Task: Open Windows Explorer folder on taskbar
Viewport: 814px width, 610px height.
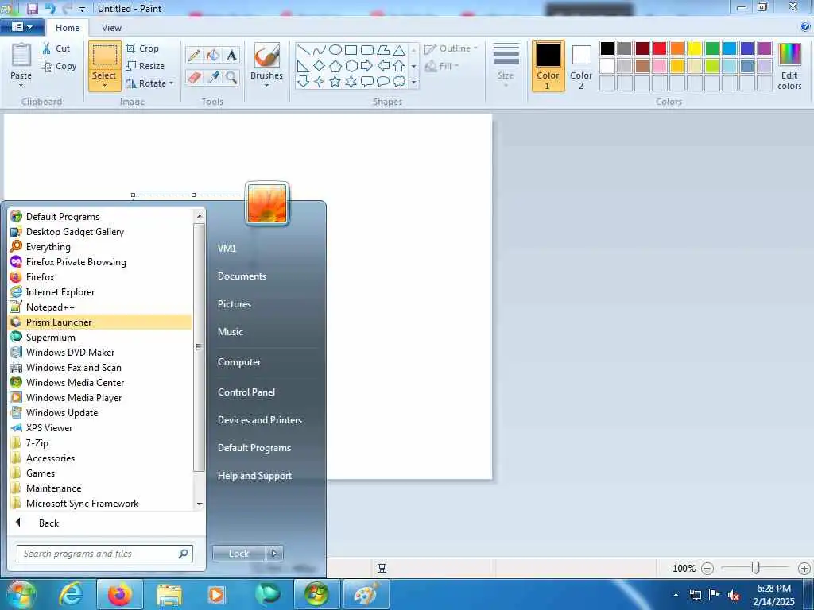Action: tap(169, 594)
